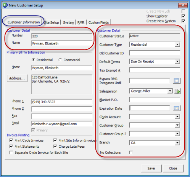Click the Phone 2 input field

(x=62, y=109)
